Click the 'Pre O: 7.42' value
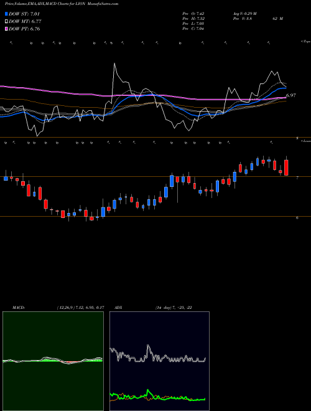The width and height of the screenshot is (311, 411). click(193, 14)
